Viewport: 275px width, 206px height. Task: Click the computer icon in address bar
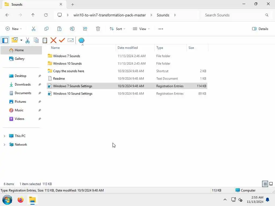(60, 15)
